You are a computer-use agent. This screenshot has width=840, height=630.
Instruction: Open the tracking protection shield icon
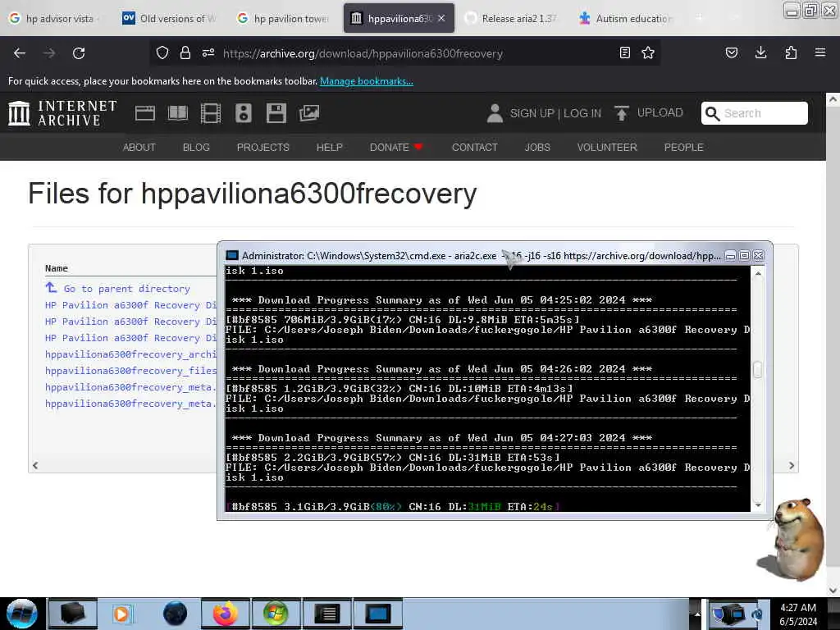[x=162, y=52]
